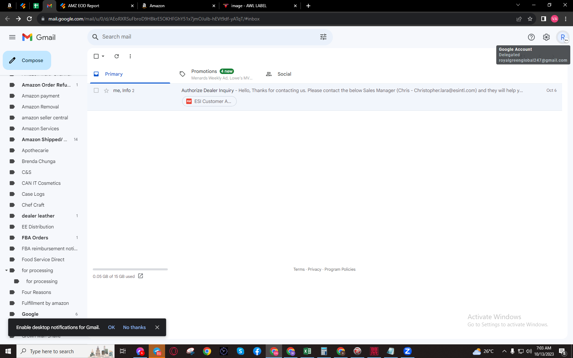The height and width of the screenshot is (358, 573).
Task: Share this page from the address bar
Action: point(519,19)
